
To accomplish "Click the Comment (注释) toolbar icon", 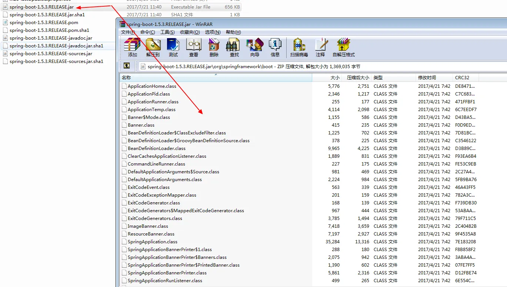I will pyautogui.click(x=321, y=44).
